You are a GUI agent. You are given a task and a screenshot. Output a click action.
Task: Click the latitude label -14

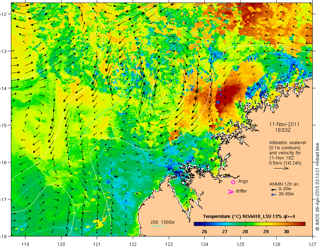pos(4,88)
